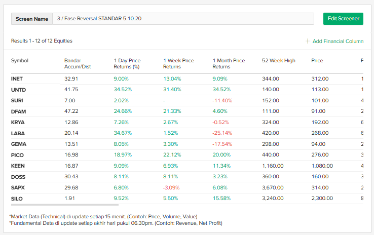
Task: Click the 1 Day Price Returns header
Action: coord(127,63)
